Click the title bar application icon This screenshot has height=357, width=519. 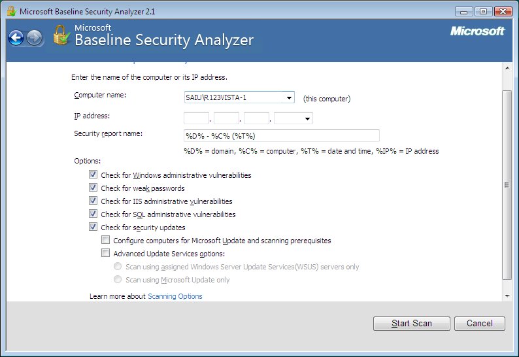click(12, 11)
